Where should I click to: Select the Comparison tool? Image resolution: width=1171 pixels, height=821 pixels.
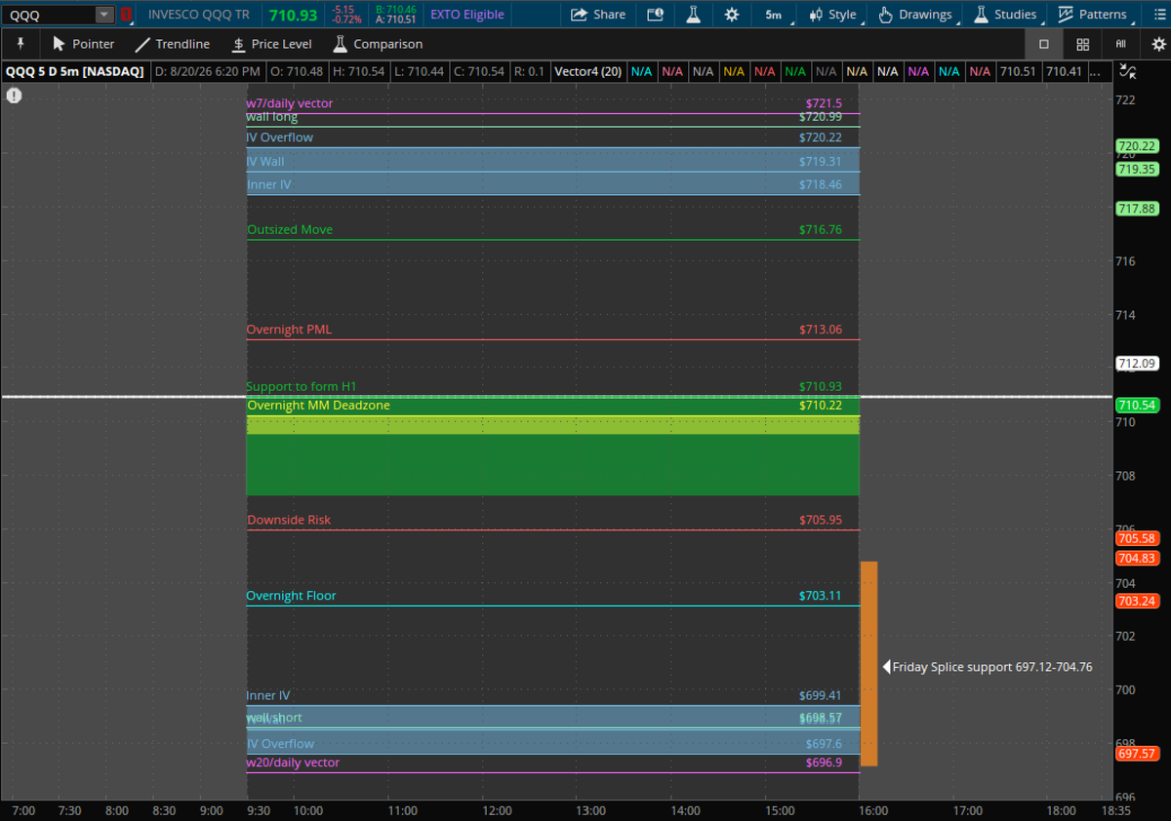378,44
